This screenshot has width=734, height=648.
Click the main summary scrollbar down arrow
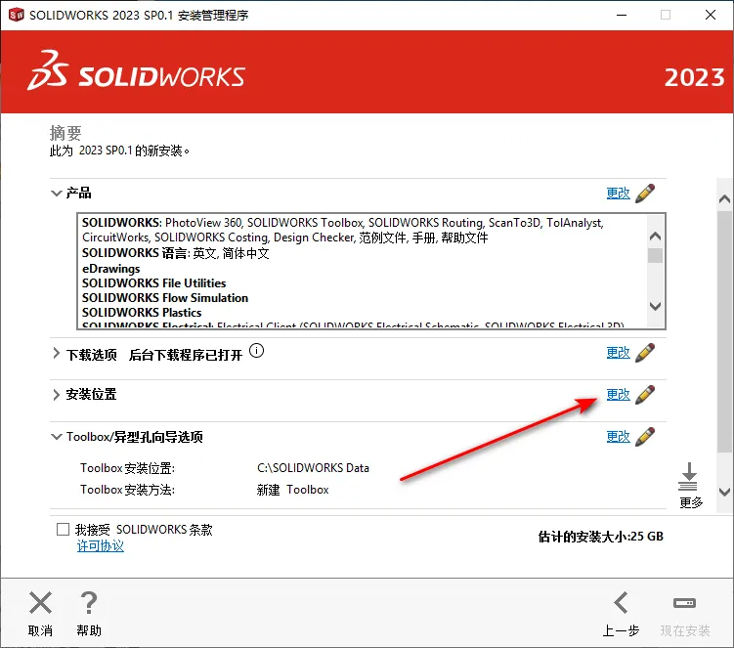pyautogui.click(x=724, y=492)
